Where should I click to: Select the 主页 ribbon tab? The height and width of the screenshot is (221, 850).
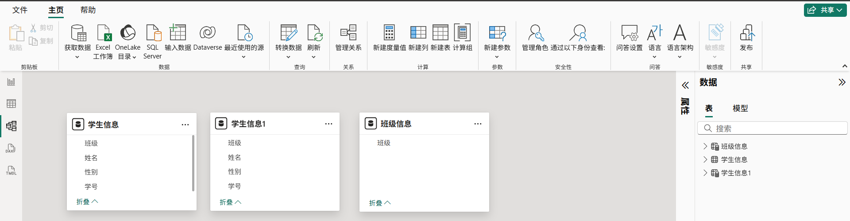point(56,10)
